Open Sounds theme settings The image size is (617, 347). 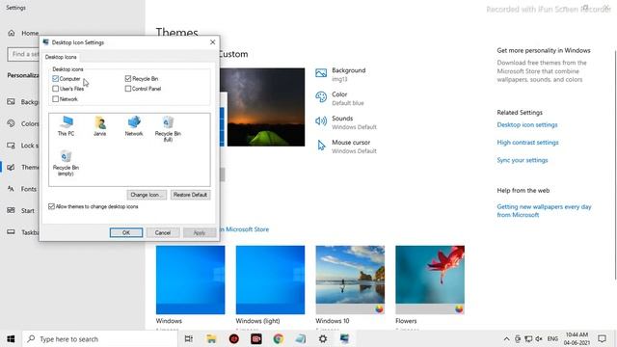pyautogui.click(x=346, y=122)
